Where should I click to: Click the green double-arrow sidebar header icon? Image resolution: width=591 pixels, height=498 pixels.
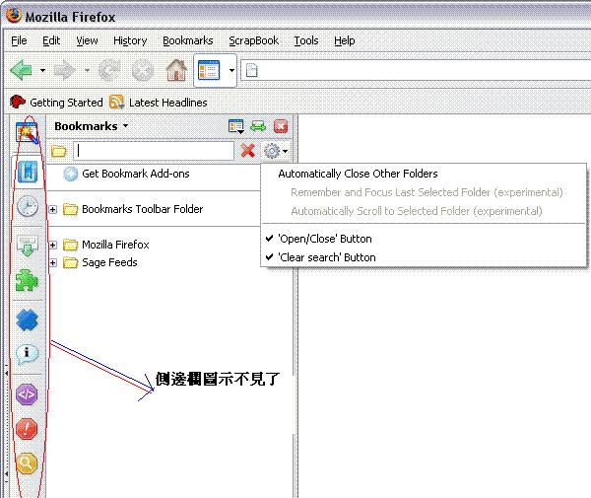pos(258,126)
